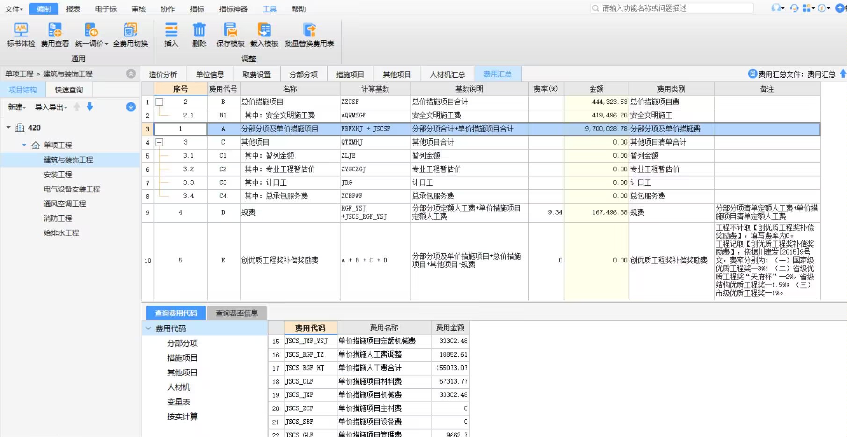The image size is (847, 437).
Task: Switch to the 分部分项 tab
Action: coord(303,74)
